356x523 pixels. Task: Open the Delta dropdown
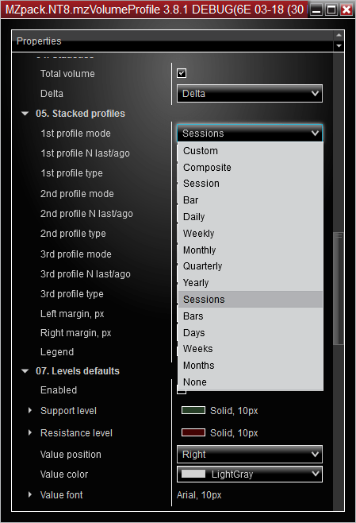point(250,94)
